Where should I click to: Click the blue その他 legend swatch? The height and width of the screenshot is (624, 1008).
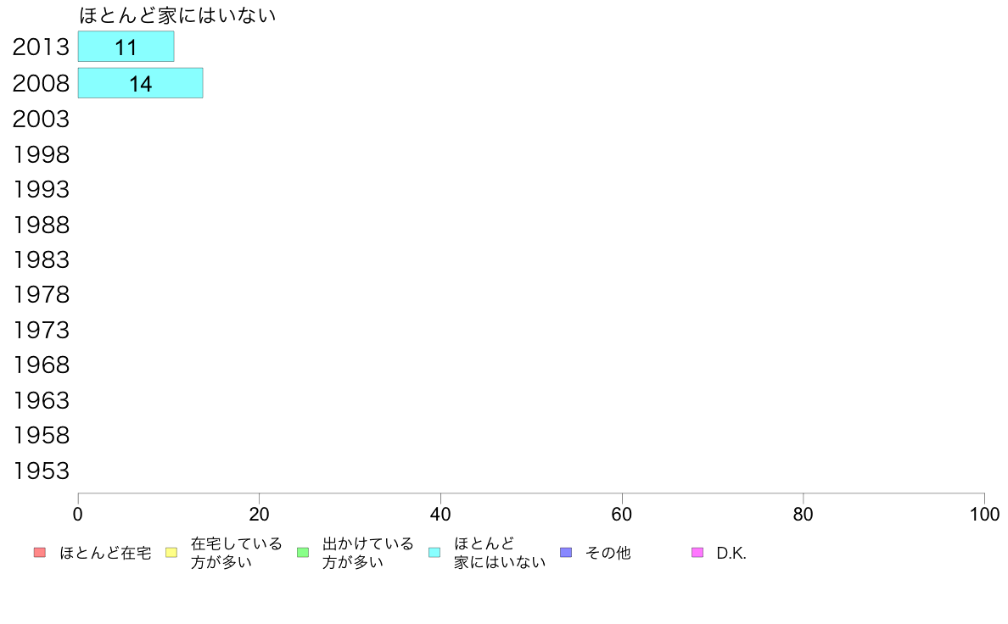coord(566,553)
